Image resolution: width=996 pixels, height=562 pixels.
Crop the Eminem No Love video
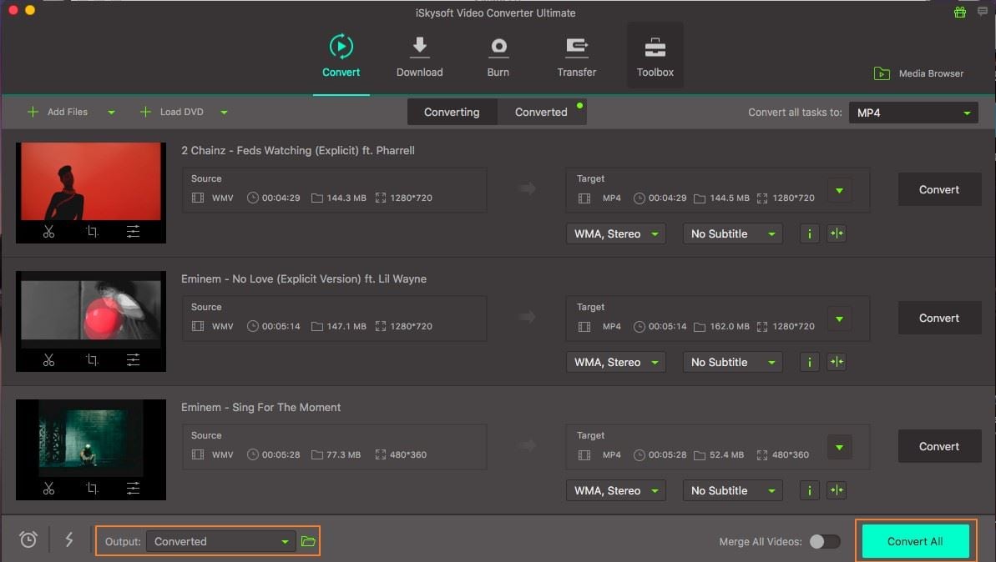pyautogui.click(x=92, y=360)
